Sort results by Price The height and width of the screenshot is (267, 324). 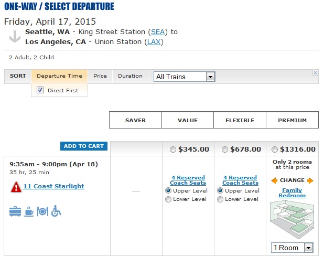point(100,76)
